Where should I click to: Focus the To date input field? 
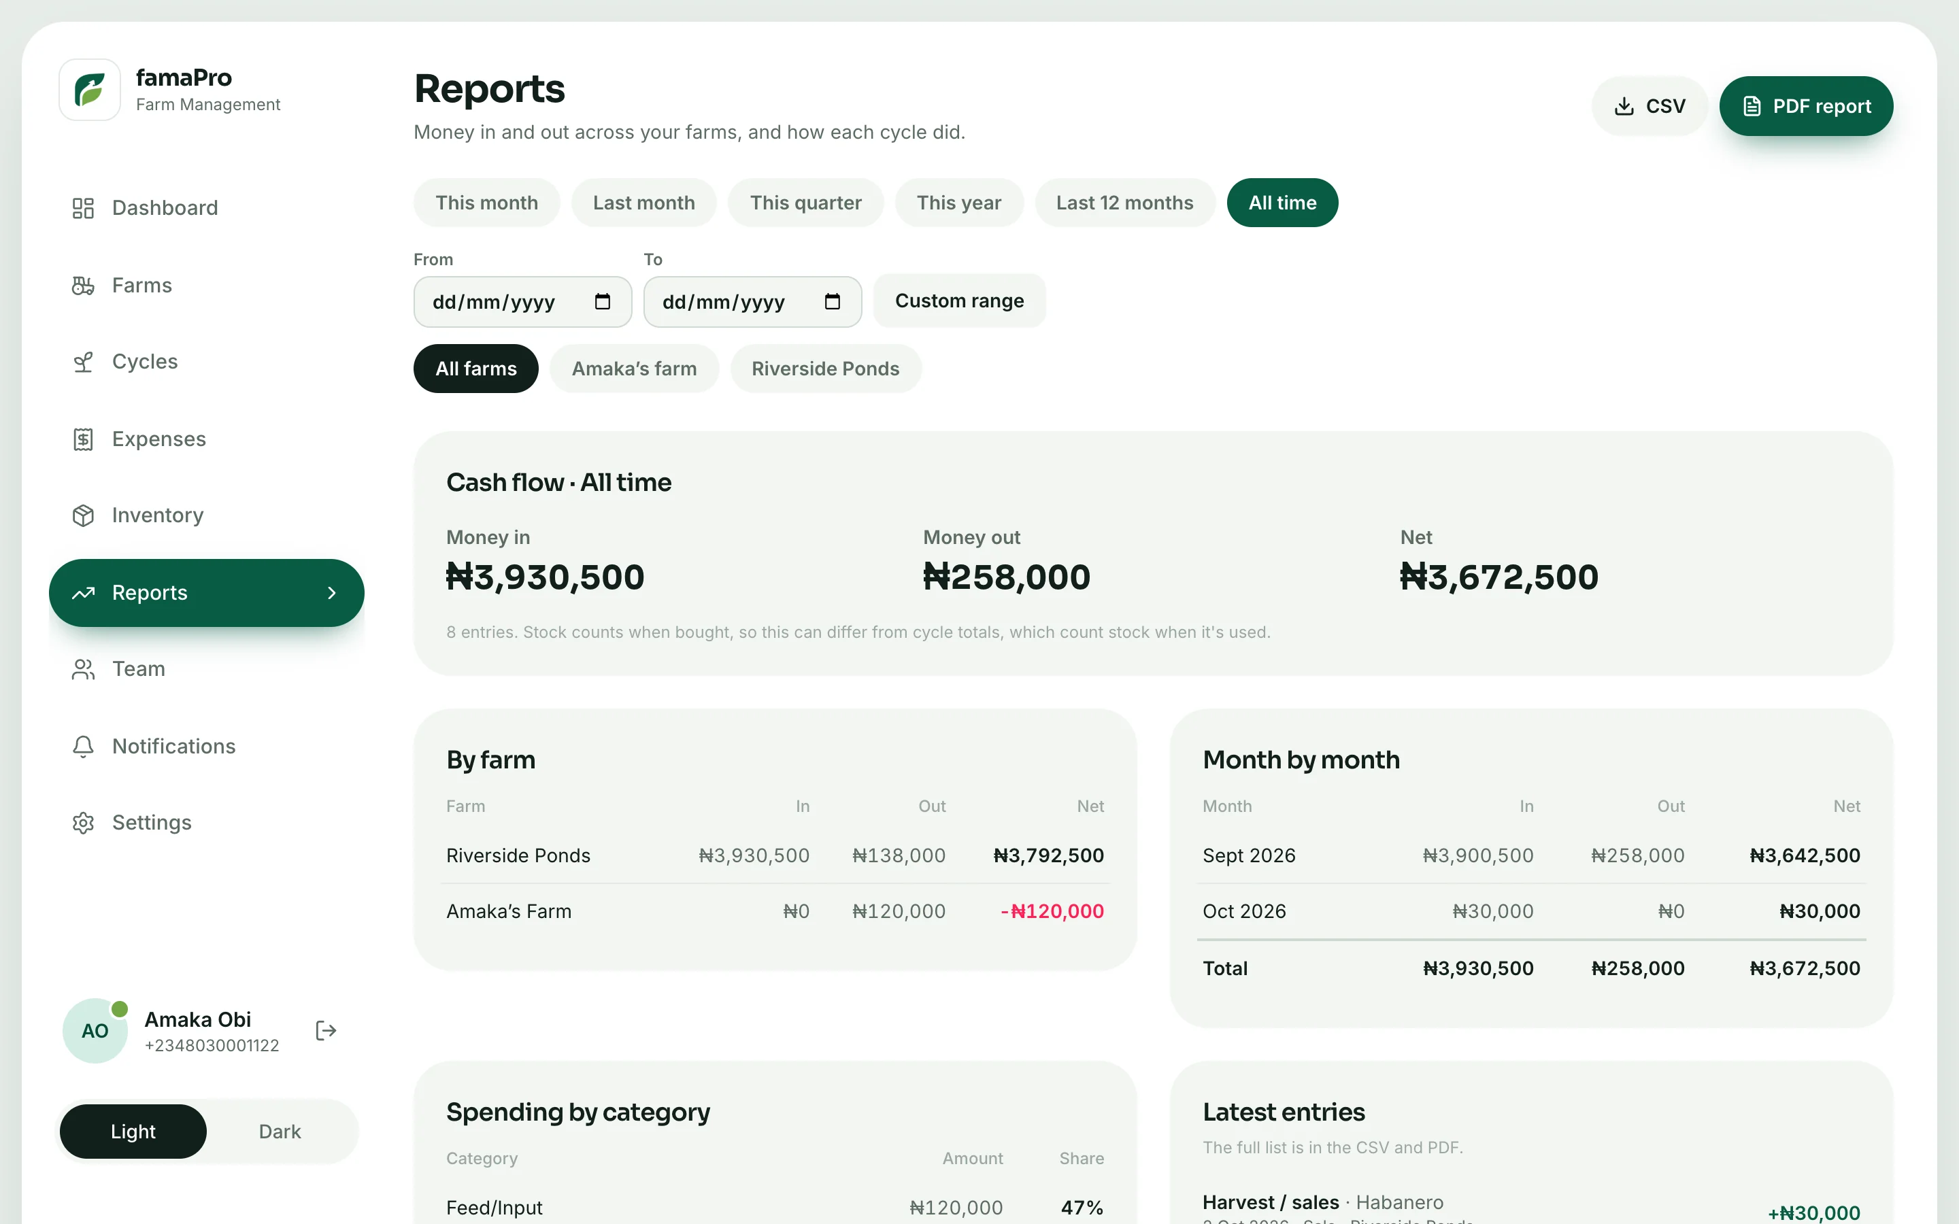(753, 302)
